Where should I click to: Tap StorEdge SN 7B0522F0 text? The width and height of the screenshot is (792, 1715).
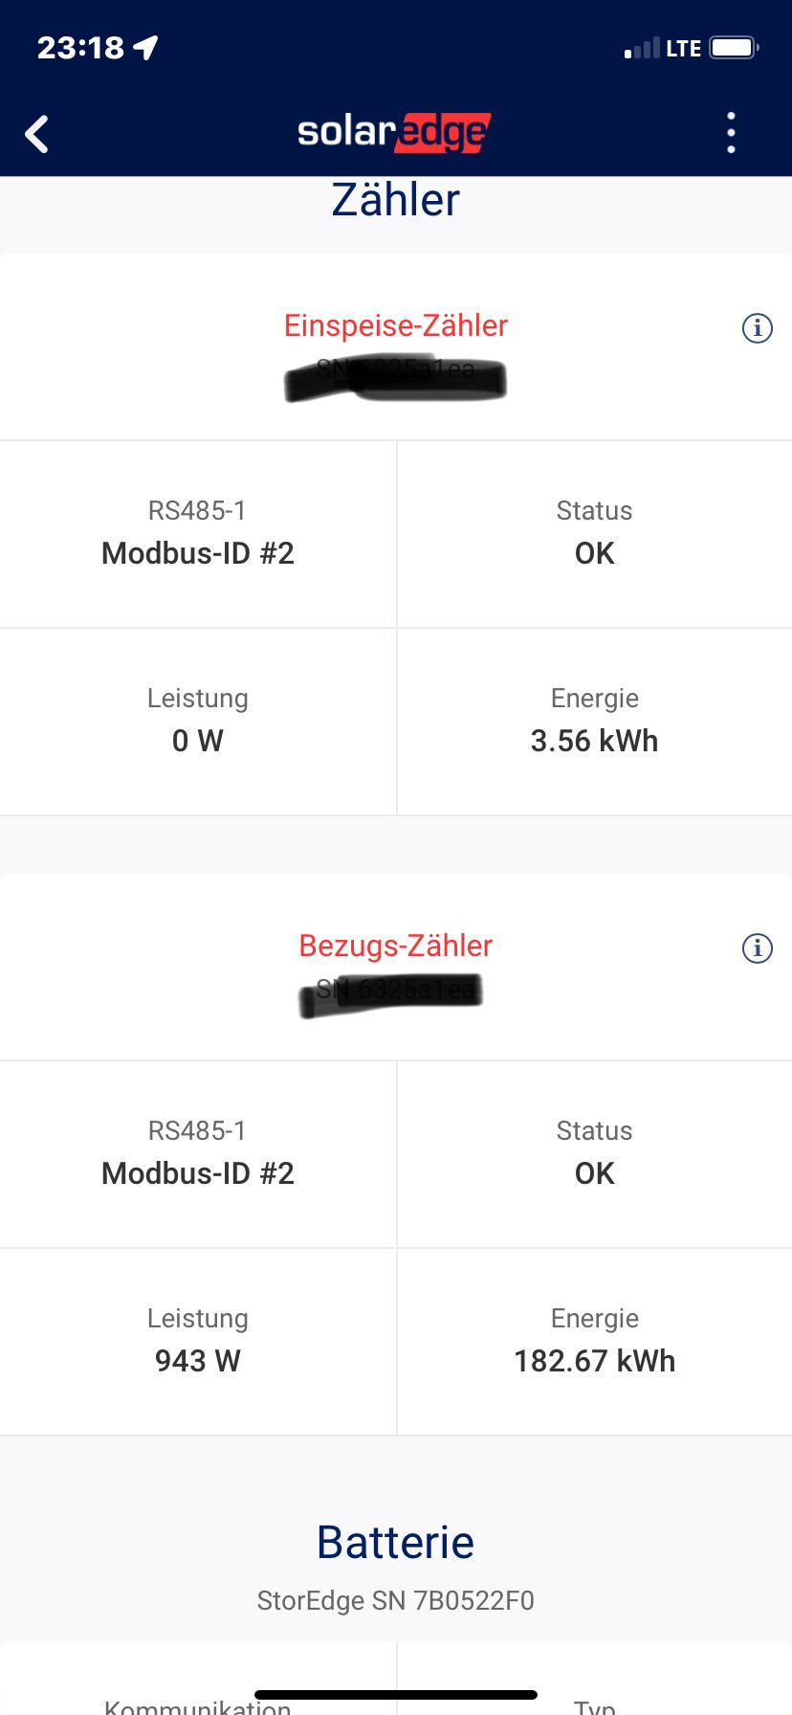point(396,1600)
